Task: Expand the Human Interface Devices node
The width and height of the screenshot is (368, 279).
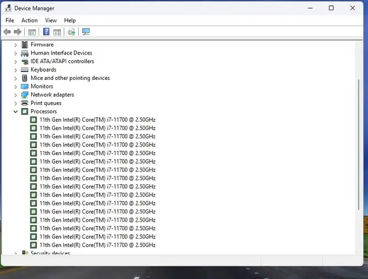Action: [x=16, y=53]
